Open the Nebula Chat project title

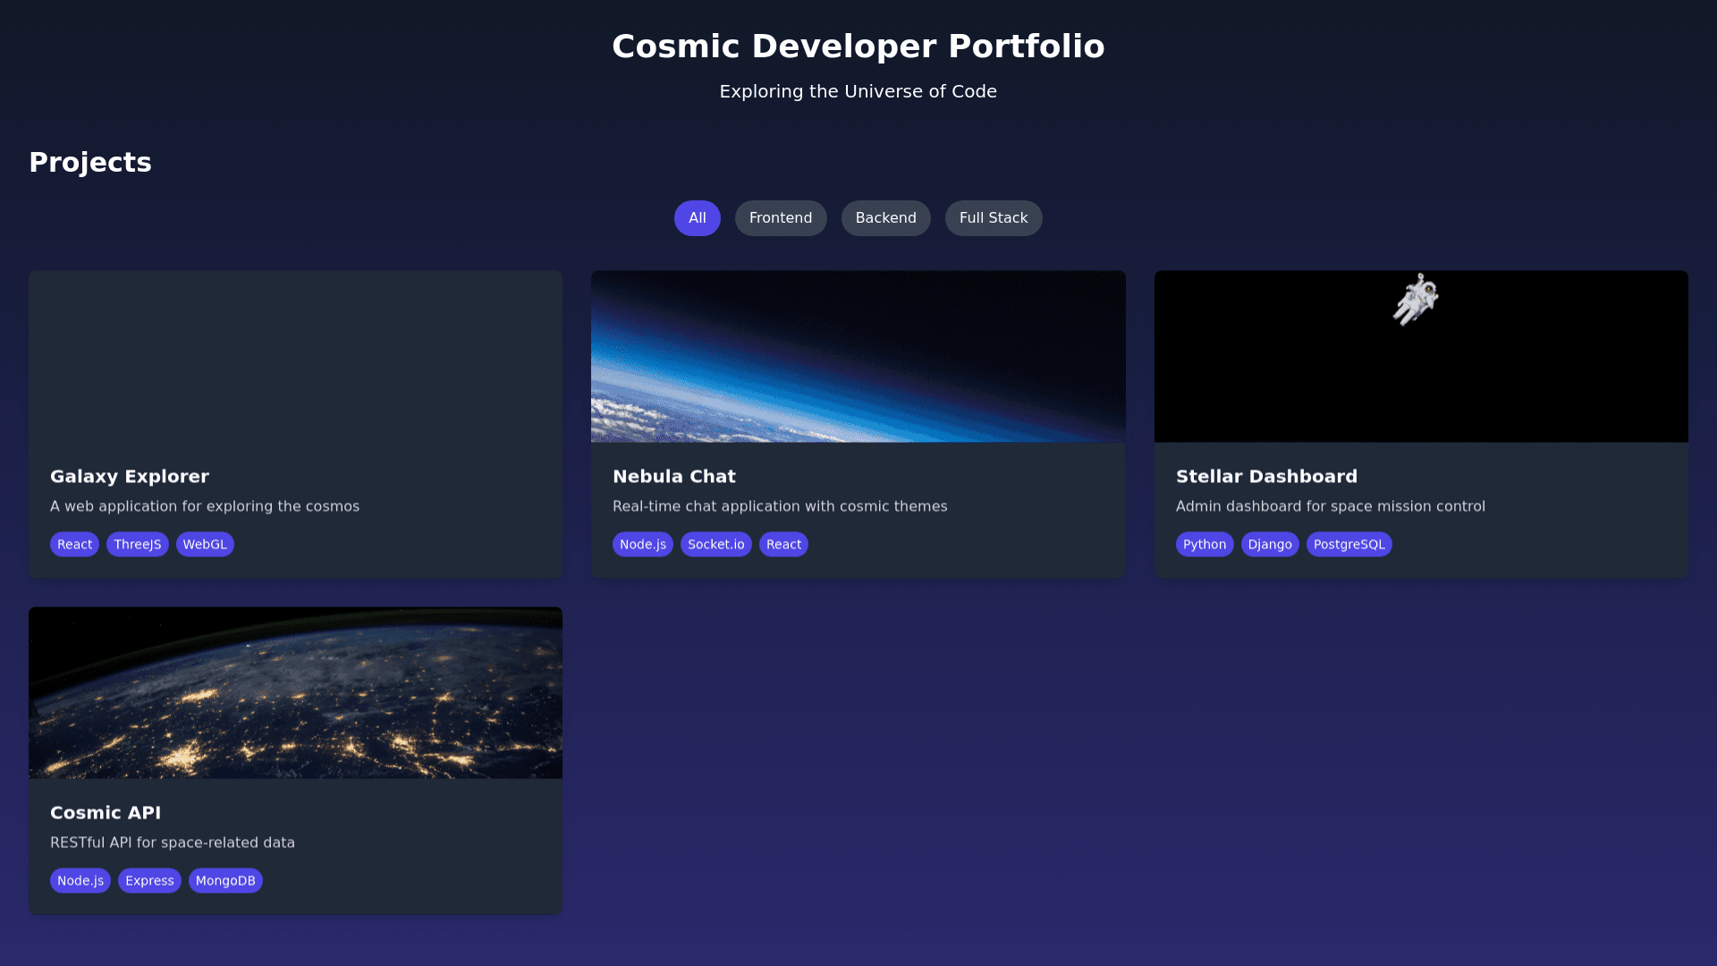673,477
